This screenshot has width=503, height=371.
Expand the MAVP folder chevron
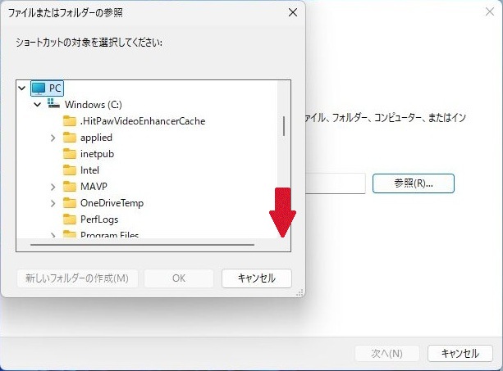53,186
